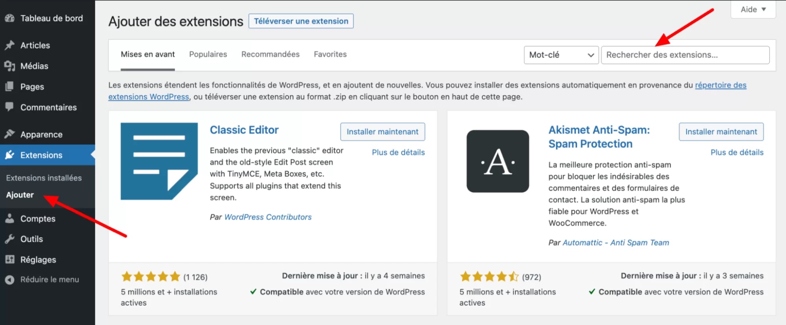Click the Comptes user icon
786x325 pixels.
[x=10, y=219]
